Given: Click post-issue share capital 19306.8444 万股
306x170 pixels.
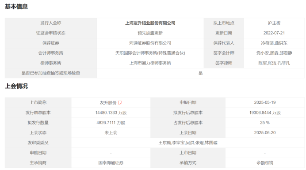Looking at the screenshot, I should [x=265, y=113].
